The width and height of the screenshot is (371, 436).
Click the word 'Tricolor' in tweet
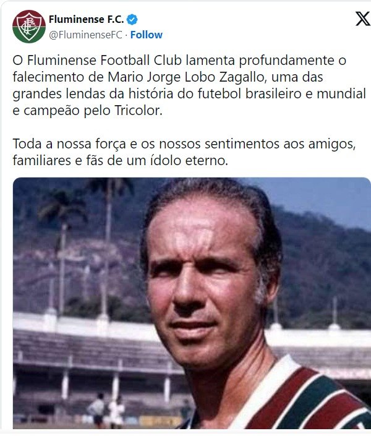(138, 110)
